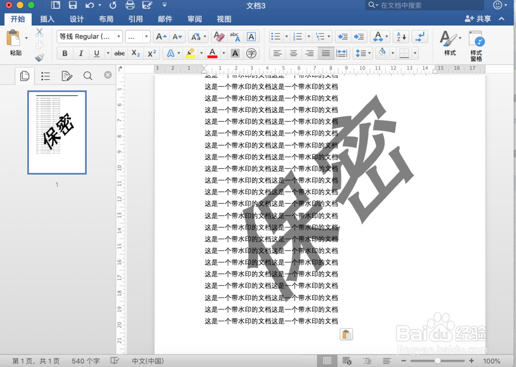This screenshot has width=516, height=367.
Task: Align text right
Action: [x=309, y=53]
